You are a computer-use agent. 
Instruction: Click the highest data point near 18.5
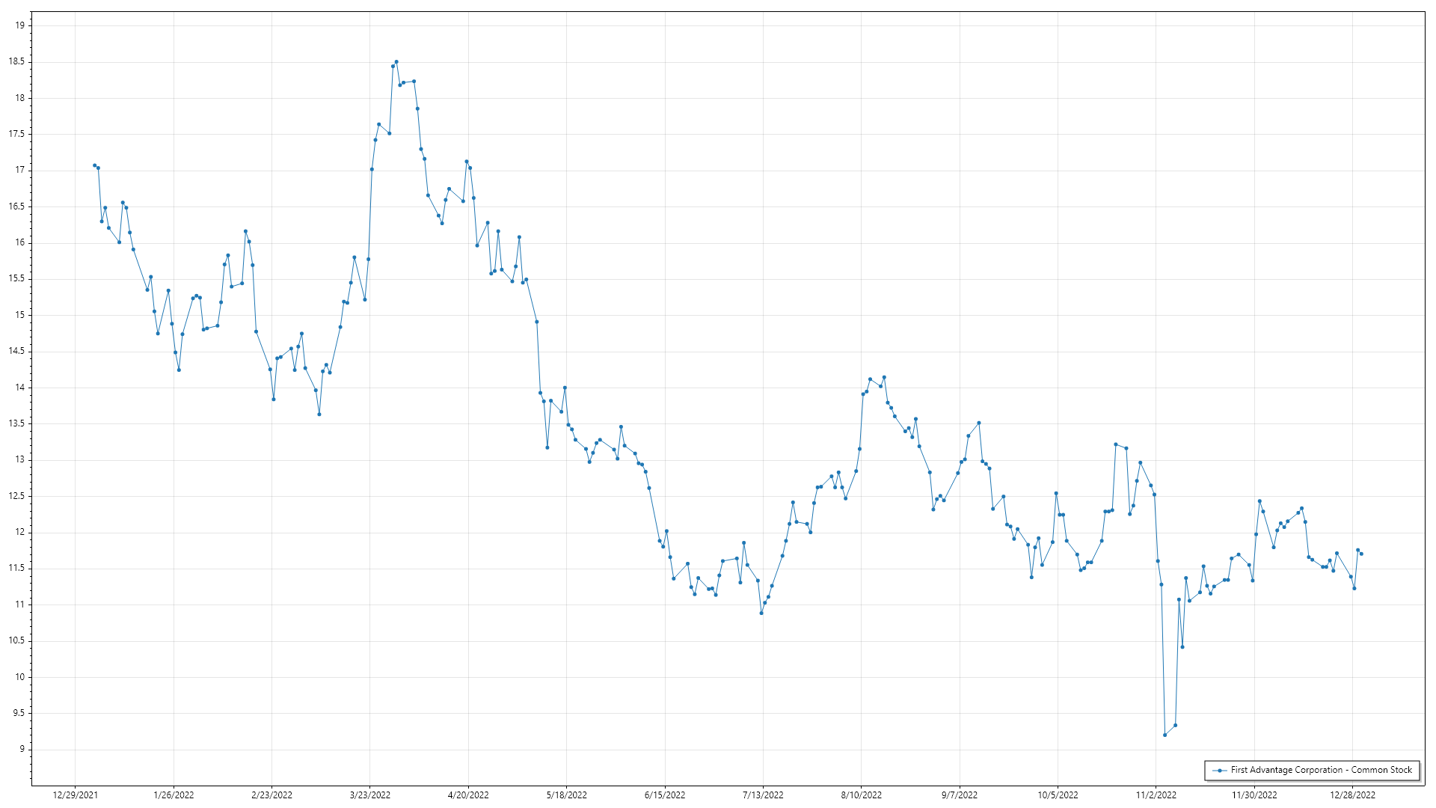(x=396, y=62)
